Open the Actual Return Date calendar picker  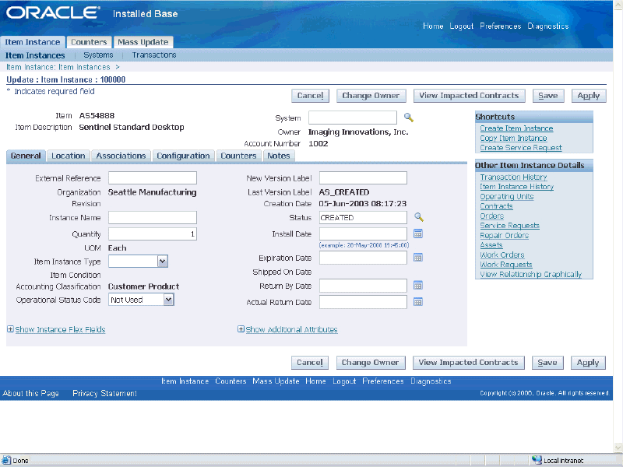[x=418, y=302]
